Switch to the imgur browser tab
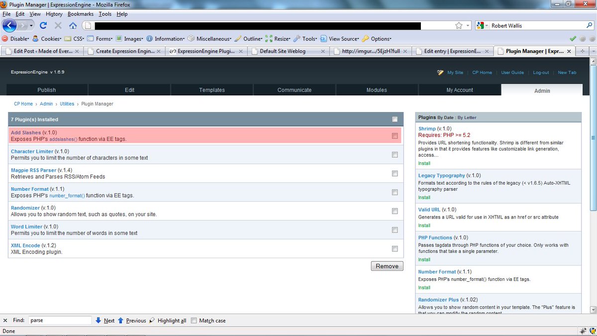Image resolution: width=597 pixels, height=336 pixels. click(370, 51)
